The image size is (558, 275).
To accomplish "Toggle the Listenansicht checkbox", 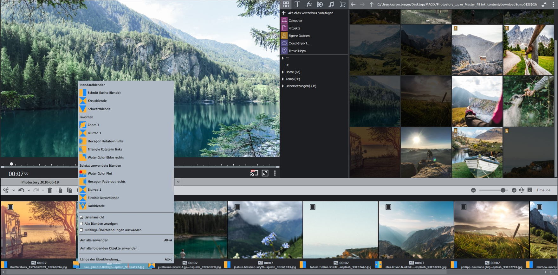I will [81, 217].
